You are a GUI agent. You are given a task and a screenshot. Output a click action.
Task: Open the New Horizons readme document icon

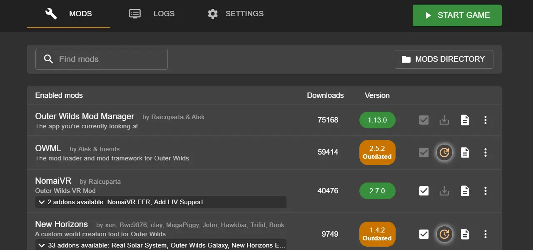pos(465,234)
